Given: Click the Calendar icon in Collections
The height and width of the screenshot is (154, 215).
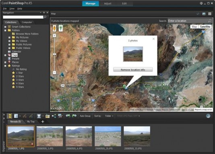Looking at the screenshot, I should tap(9, 52).
